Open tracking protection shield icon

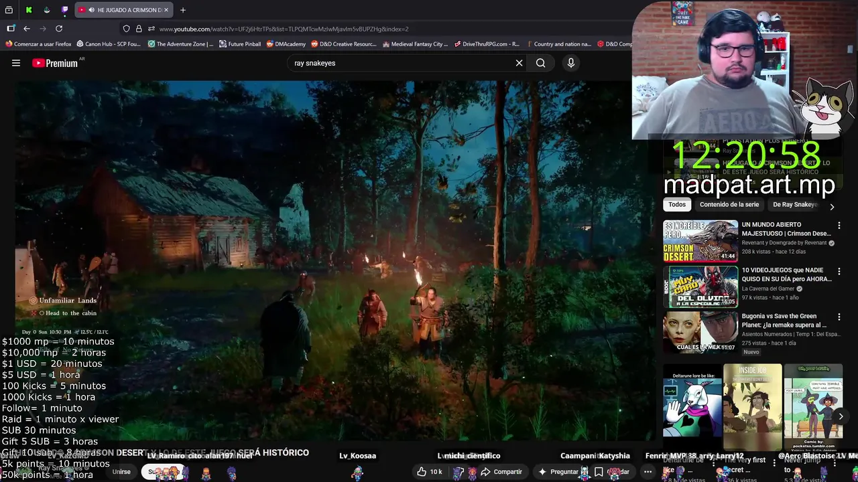pos(126,29)
